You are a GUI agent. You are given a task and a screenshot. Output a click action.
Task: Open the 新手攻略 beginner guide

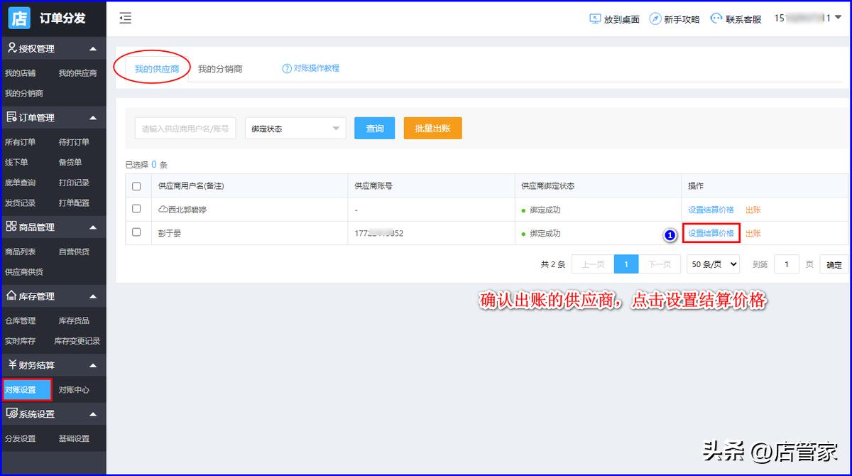[655, 18]
